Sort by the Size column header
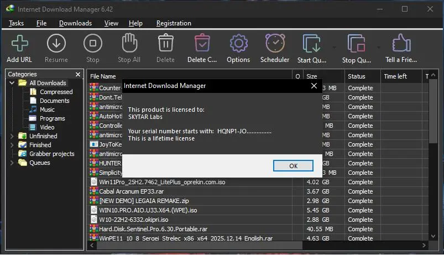The height and width of the screenshot is (255, 444). click(324, 76)
